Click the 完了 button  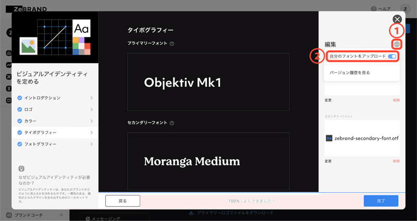(x=381, y=201)
